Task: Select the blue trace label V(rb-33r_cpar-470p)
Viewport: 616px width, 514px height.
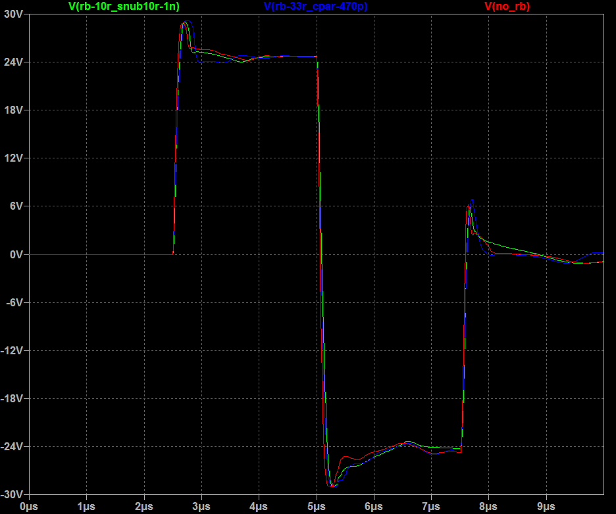Action: pos(315,7)
